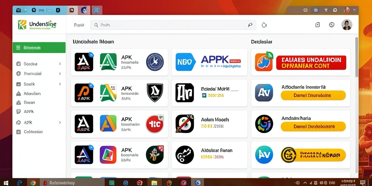Click the blue-grey Av app icon in the second row
Screen dimensions: 372x186
point(264,93)
